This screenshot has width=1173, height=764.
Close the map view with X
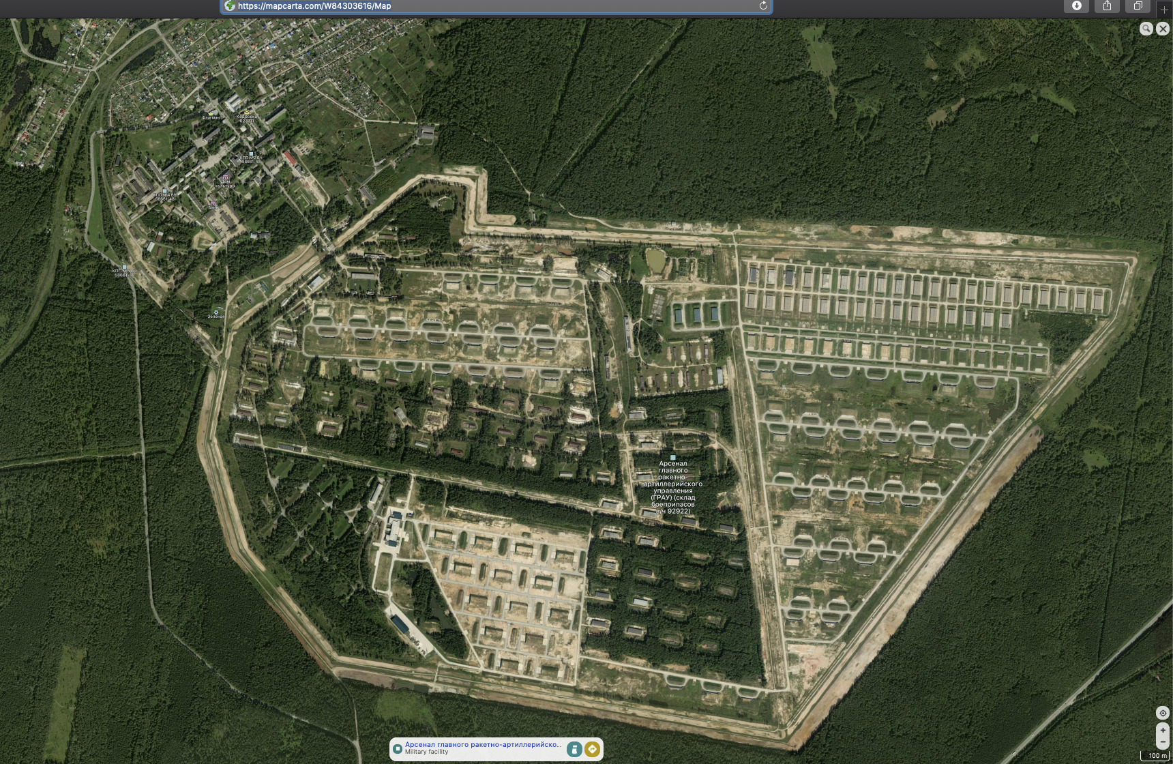1163,29
